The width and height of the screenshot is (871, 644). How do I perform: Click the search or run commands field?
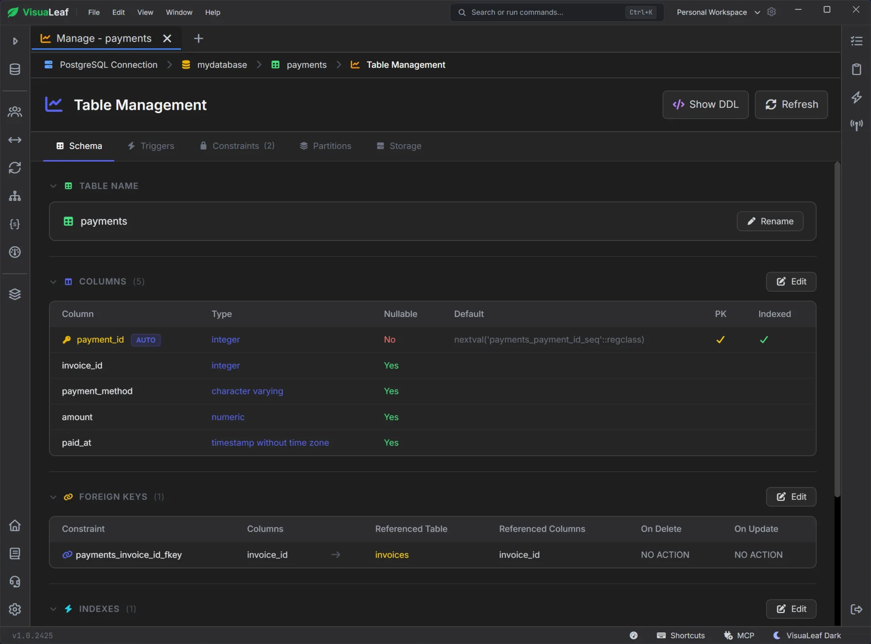point(557,12)
